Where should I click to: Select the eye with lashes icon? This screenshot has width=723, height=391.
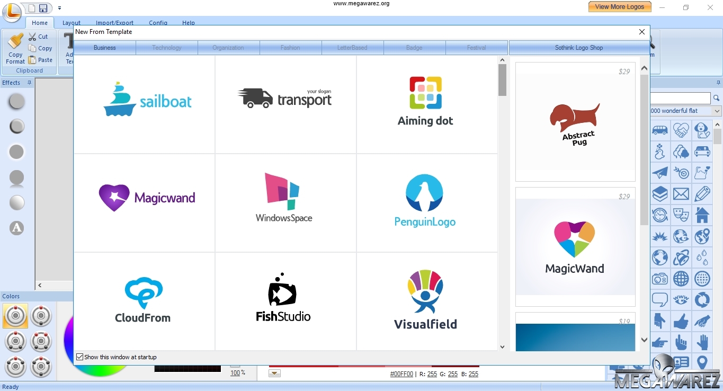click(681, 300)
